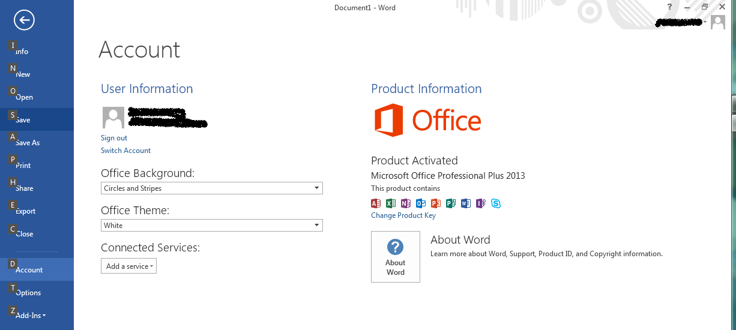Click 'Microsoft Office Professional Plus 2013' text
This screenshot has height=330, width=736.
[x=448, y=176]
